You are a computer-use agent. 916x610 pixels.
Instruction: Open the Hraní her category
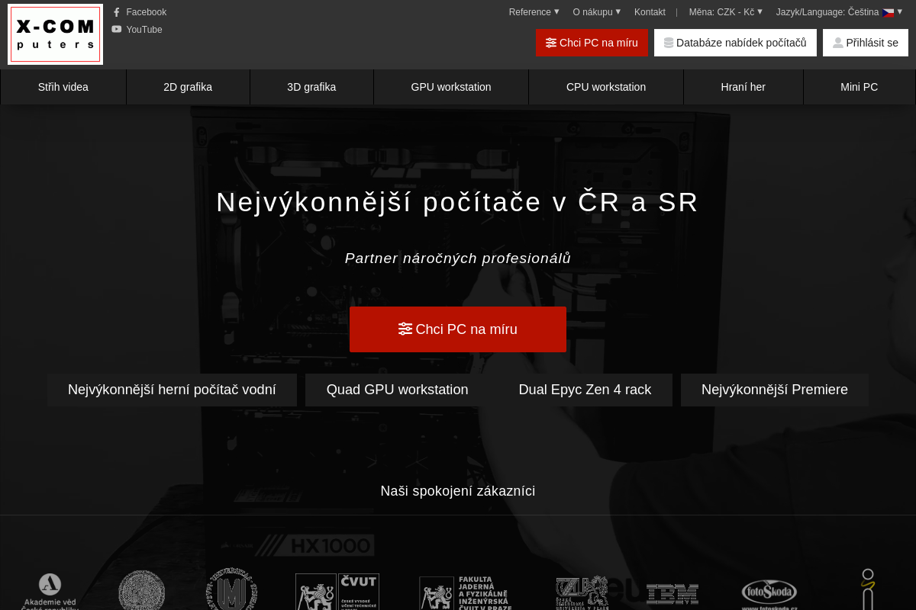(743, 87)
